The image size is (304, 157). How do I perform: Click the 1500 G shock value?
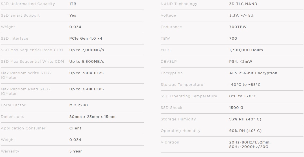[x=236, y=108]
